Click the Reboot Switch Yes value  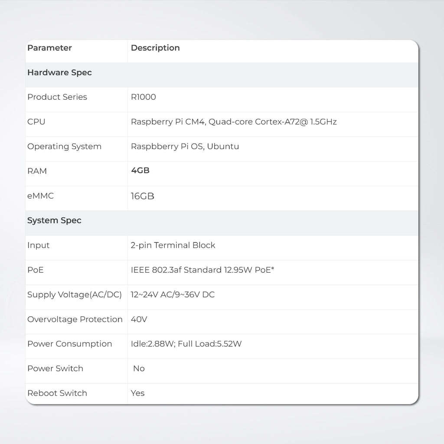pyautogui.click(x=138, y=393)
